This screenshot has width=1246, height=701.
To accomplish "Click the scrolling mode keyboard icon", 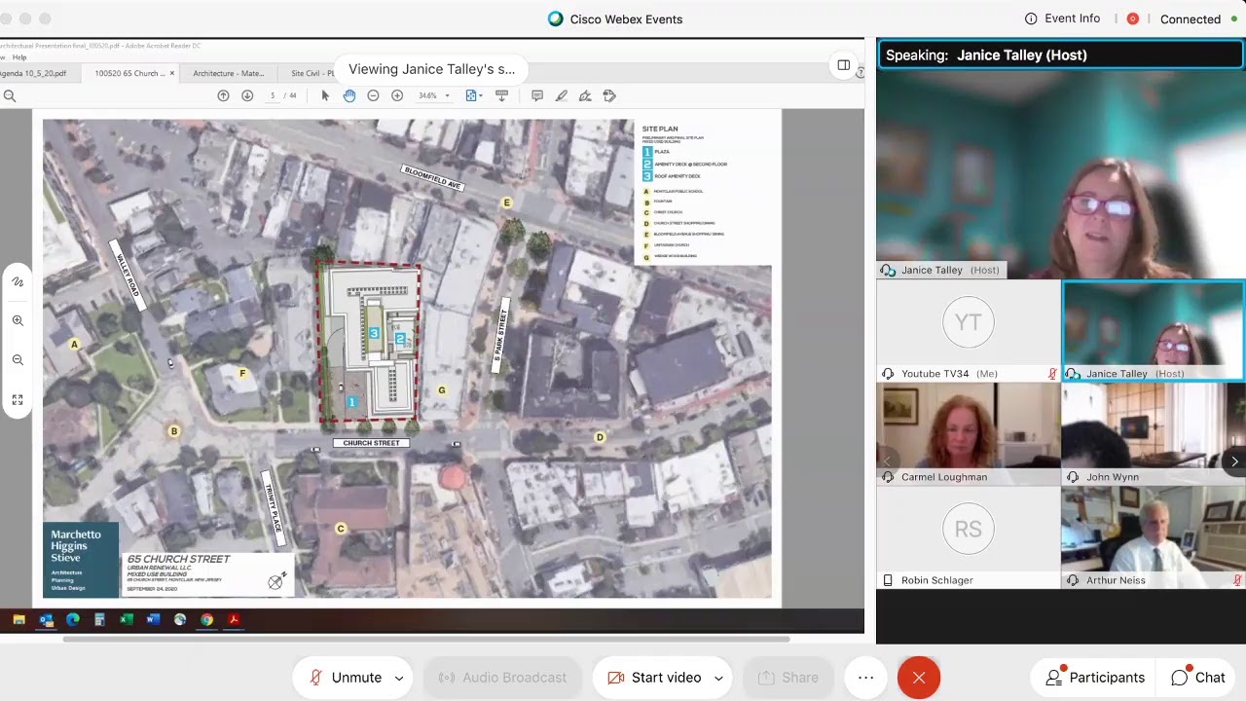I will coord(501,95).
